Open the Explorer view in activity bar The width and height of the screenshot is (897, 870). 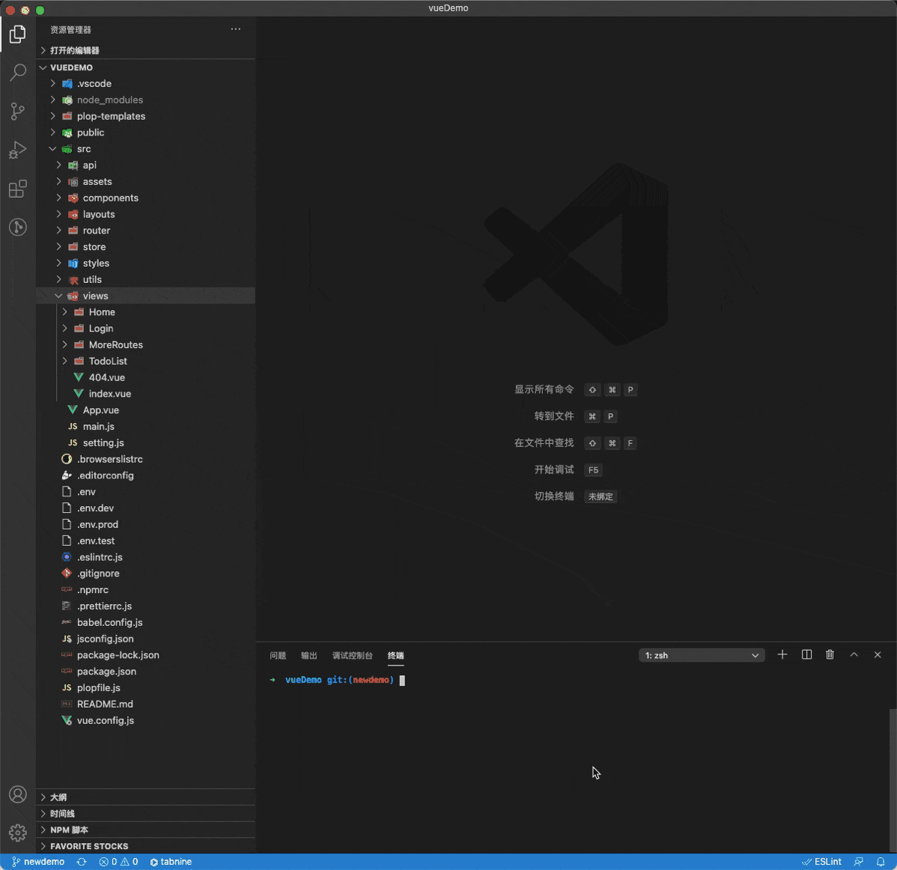(x=18, y=34)
